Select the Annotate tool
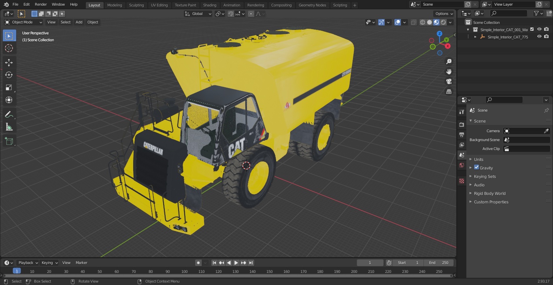The width and height of the screenshot is (553, 285). [9, 114]
